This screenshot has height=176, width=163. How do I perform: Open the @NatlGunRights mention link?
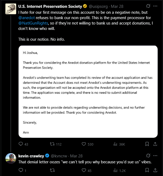tap(33, 23)
